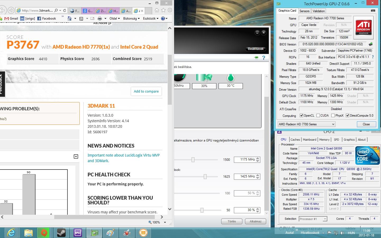Click the ATI Radeon logo
Screen dimensions: 381x238
[363, 28]
